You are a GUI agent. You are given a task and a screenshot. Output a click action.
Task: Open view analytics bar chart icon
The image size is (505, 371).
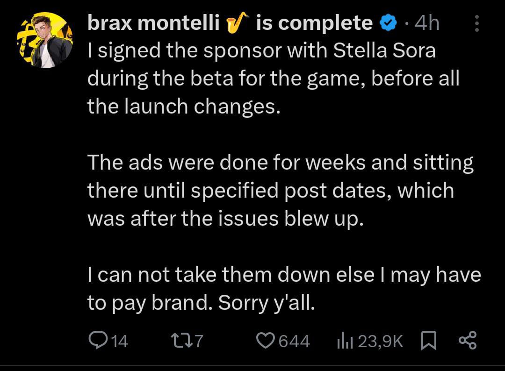[345, 341]
